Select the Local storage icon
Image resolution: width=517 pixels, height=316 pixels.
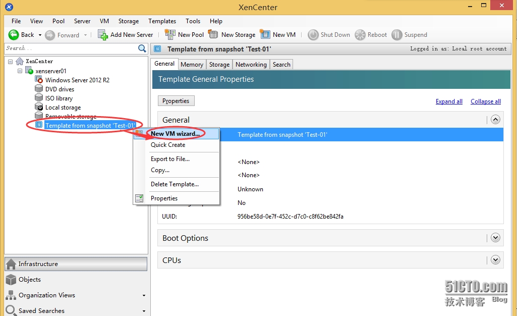(x=39, y=107)
